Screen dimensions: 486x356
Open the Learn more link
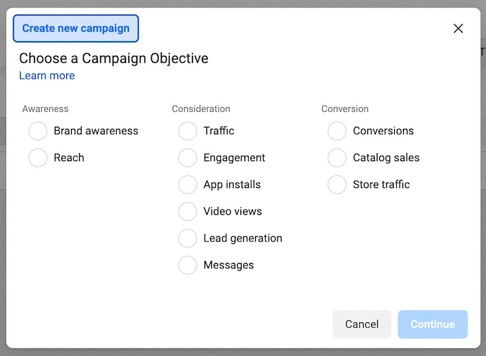[47, 76]
